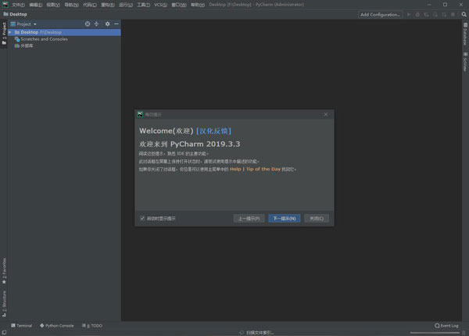
Task: Click the collapse all icon in Project panel
Action: [x=97, y=24]
